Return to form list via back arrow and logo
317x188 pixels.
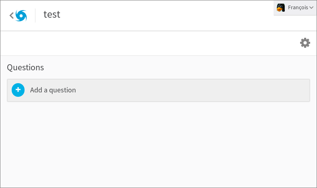(18, 16)
